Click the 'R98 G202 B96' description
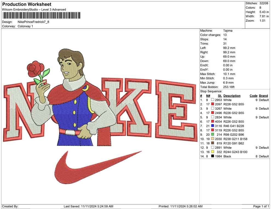 coord(234,135)
